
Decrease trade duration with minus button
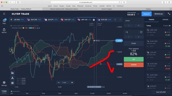(128, 26)
